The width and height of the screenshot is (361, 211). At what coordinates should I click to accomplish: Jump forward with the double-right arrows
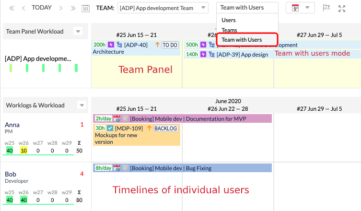(x=73, y=8)
